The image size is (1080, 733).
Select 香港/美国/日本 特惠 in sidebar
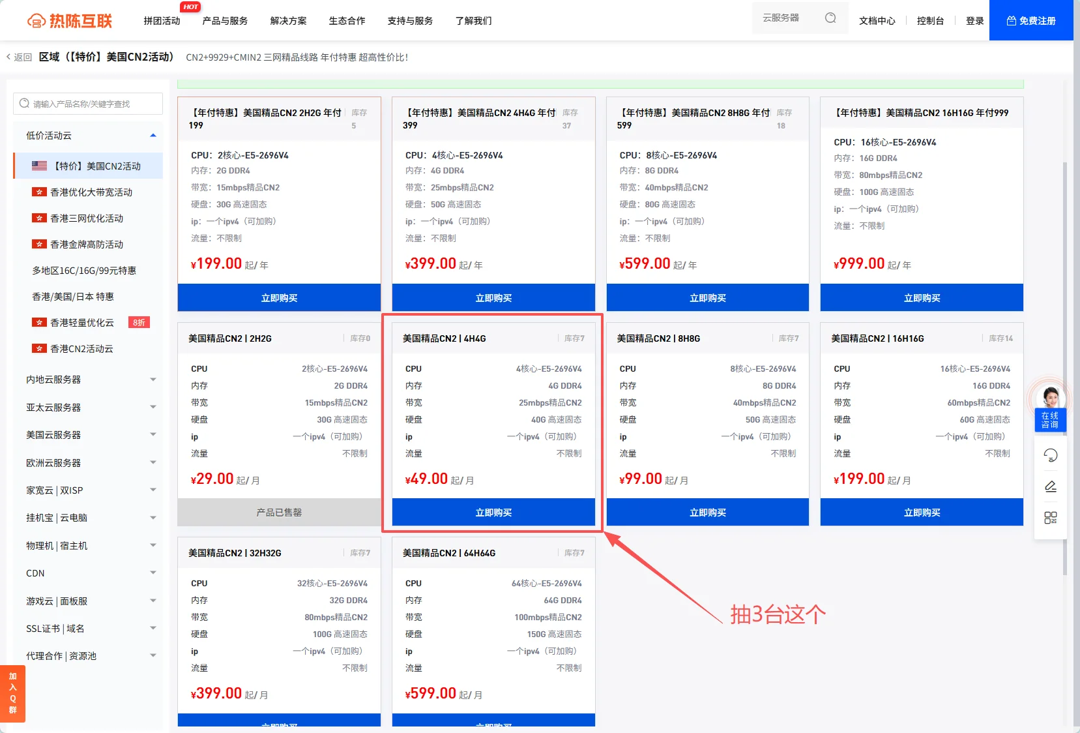pyautogui.click(x=88, y=296)
